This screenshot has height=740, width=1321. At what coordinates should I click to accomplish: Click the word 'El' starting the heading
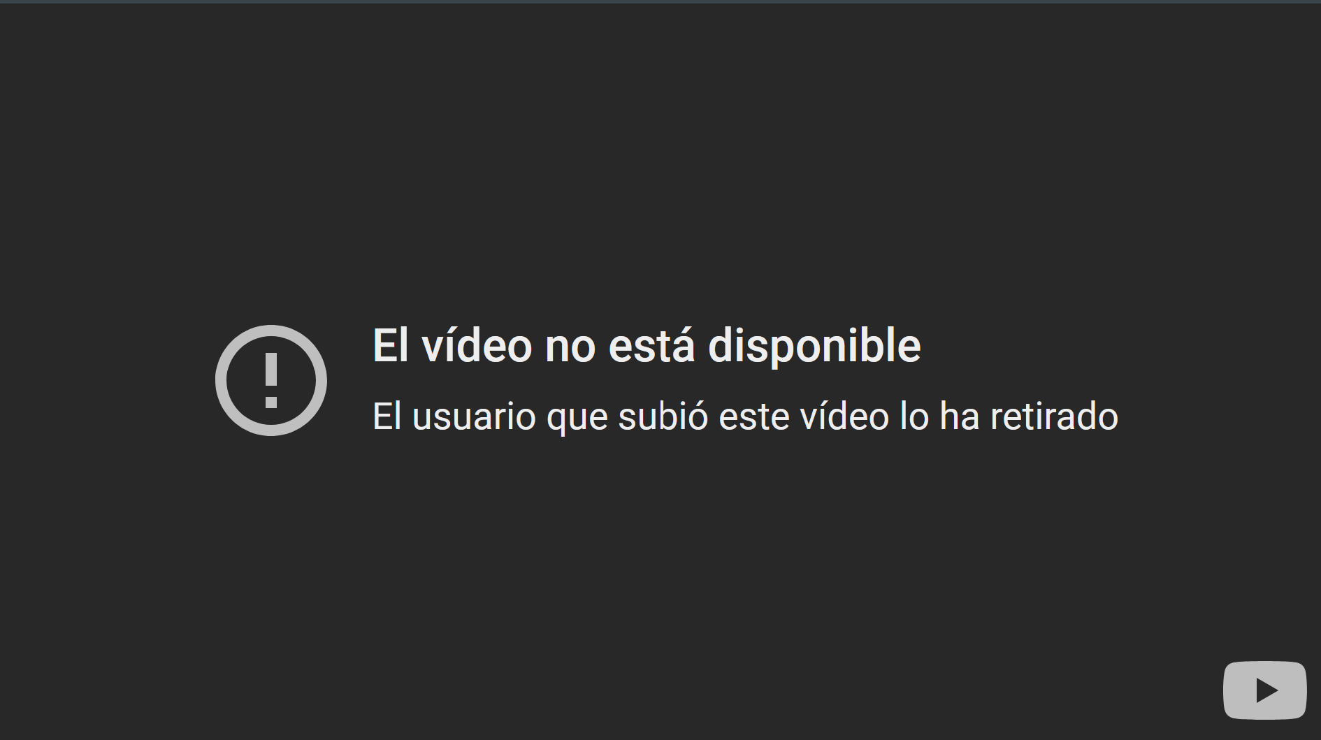pyautogui.click(x=390, y=346)
